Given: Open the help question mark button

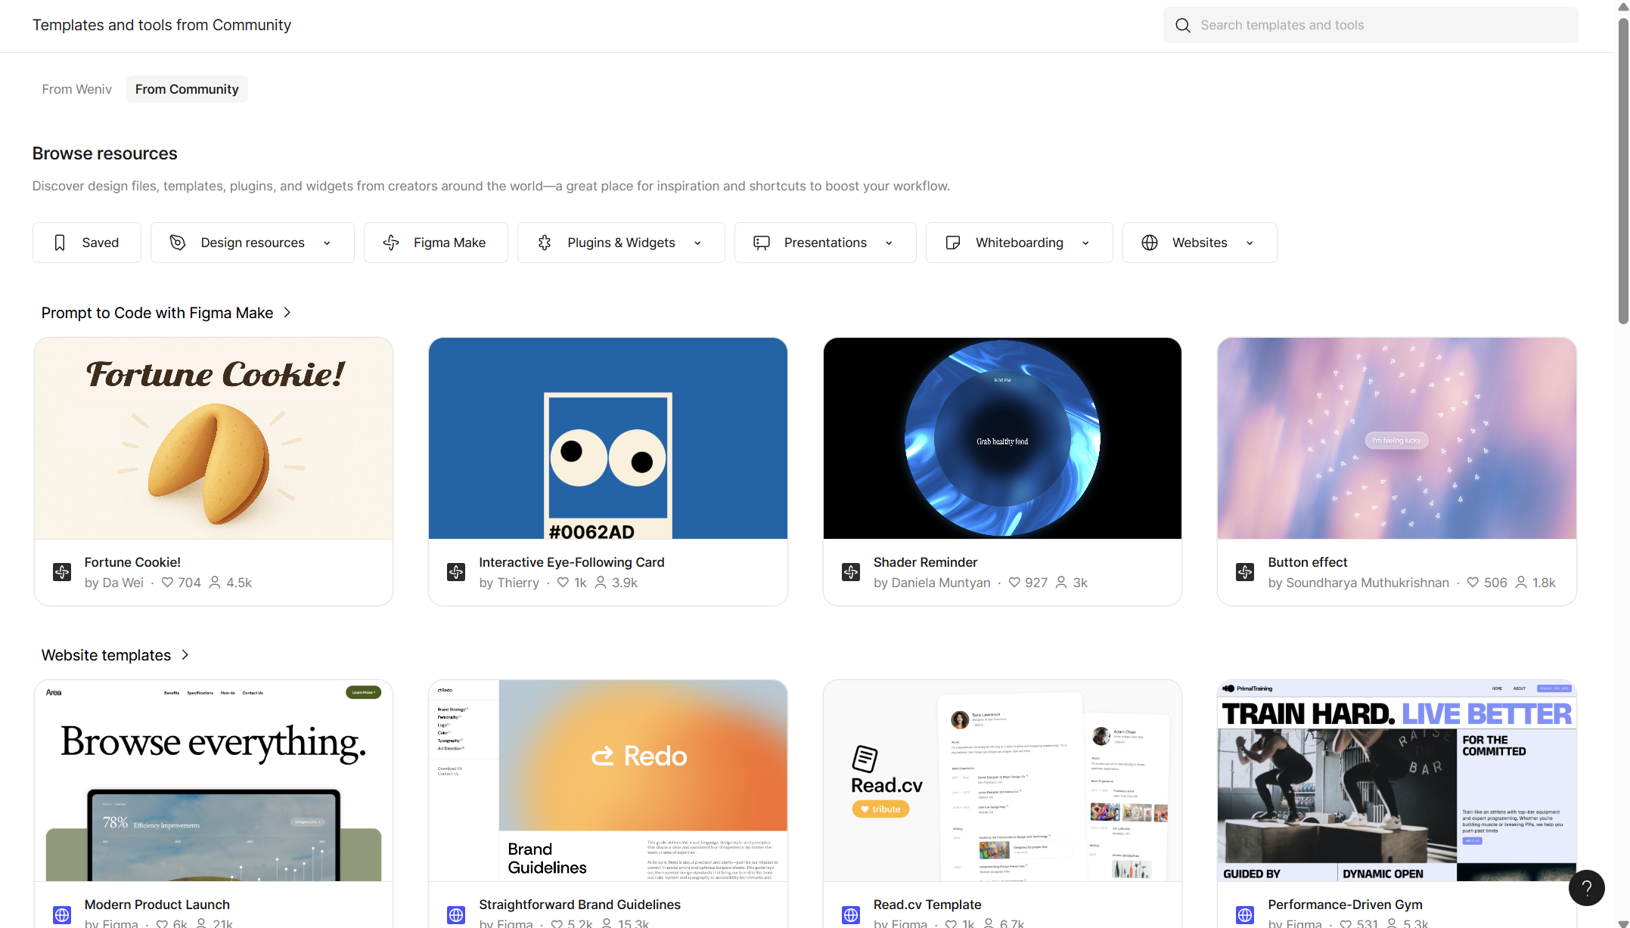Looking at the screenshot, I should pyautogui.click(x=1586, y=887).
